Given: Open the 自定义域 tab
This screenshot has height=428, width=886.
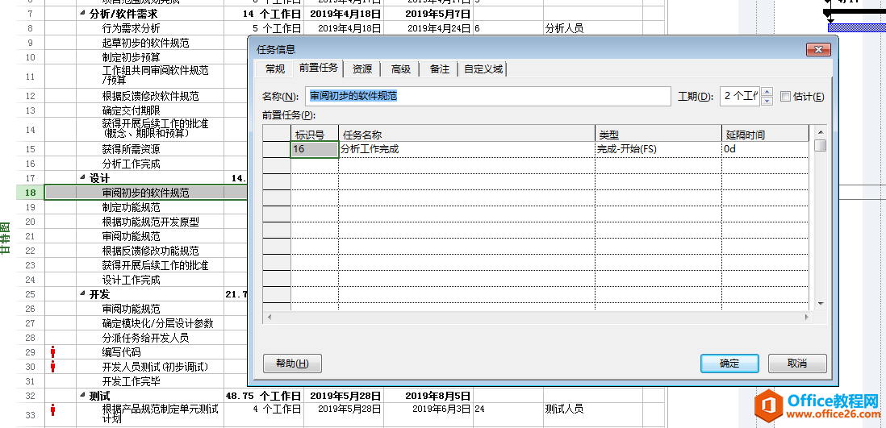Looking at the screenshot, I should coord(483,69).
